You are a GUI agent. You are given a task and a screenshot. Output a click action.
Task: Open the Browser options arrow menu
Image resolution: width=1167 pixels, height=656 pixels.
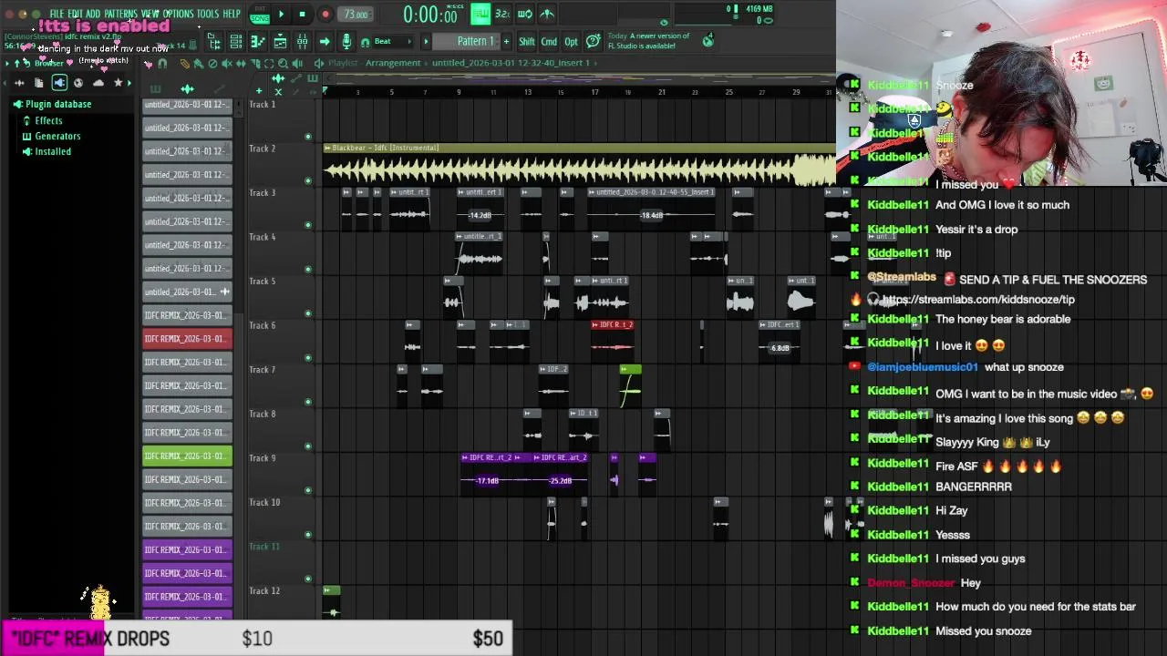click(6, 63)
